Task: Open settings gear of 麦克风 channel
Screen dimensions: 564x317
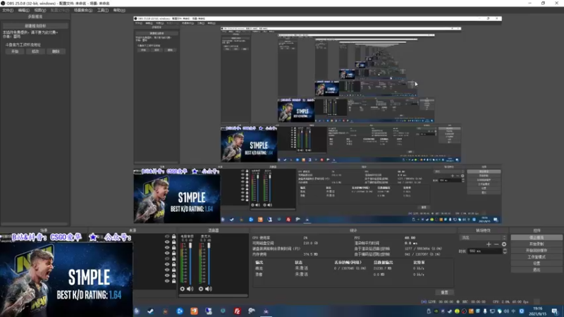Action: point(201,289)
